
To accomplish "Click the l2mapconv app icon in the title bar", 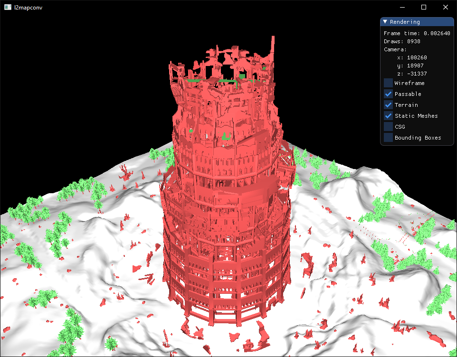I will click(x=8, y=7).
